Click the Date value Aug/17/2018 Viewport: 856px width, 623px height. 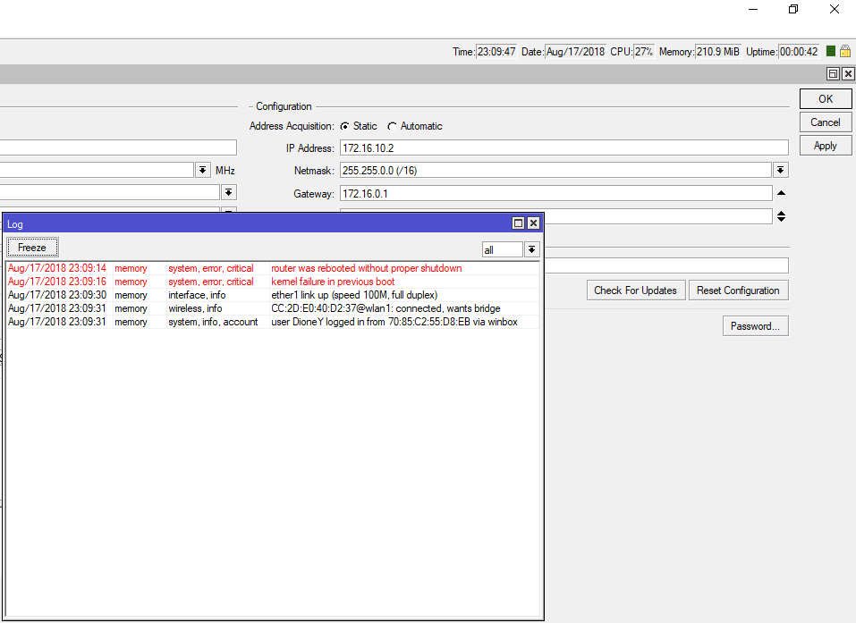[575, 51]
